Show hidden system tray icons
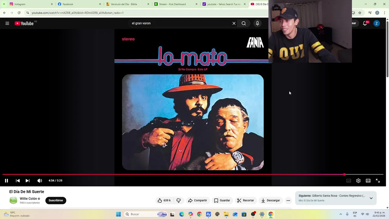Image resolution: width=389 pixels, height=219 pixels. (341, 214)
